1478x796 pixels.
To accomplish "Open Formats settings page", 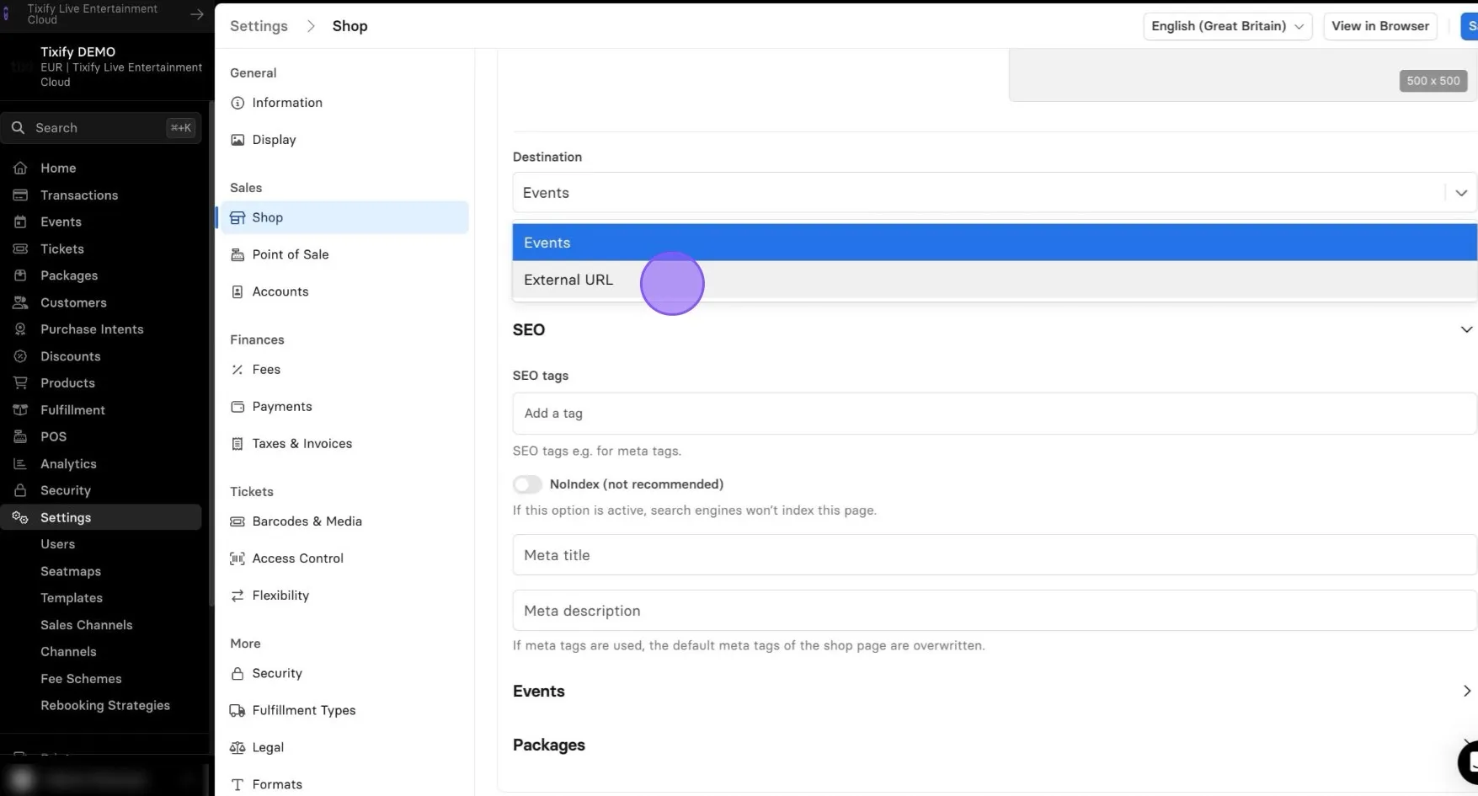I will point(277,784).
